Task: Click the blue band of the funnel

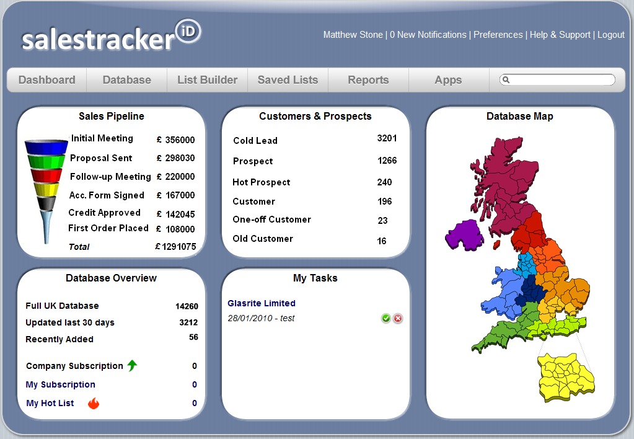Action: pos(46,148)
